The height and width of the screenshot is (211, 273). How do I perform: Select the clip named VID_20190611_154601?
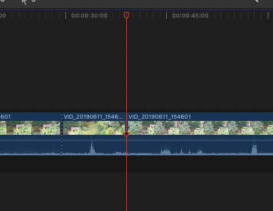coord(200,134)
